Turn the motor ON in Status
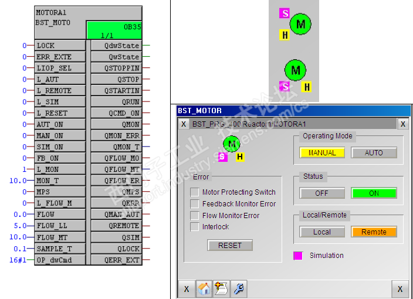 (x=374, y=193)
